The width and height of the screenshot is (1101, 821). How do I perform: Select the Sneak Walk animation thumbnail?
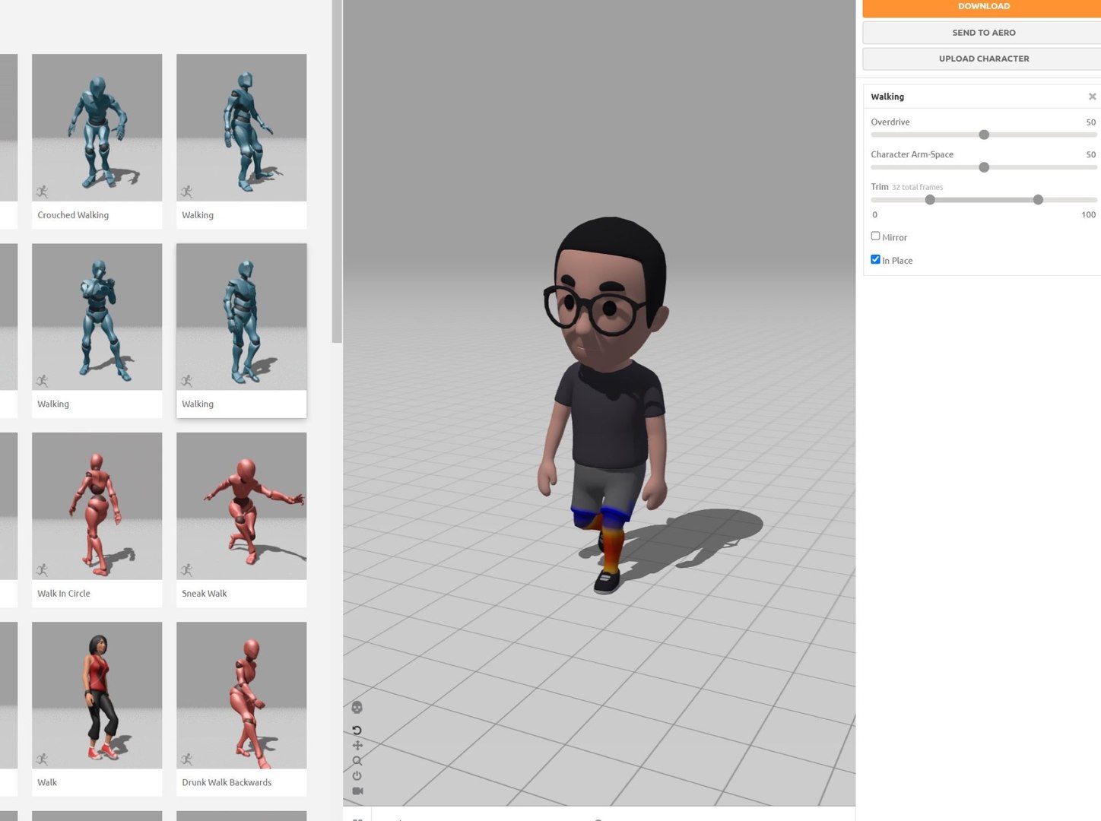(x=241, y=506)
